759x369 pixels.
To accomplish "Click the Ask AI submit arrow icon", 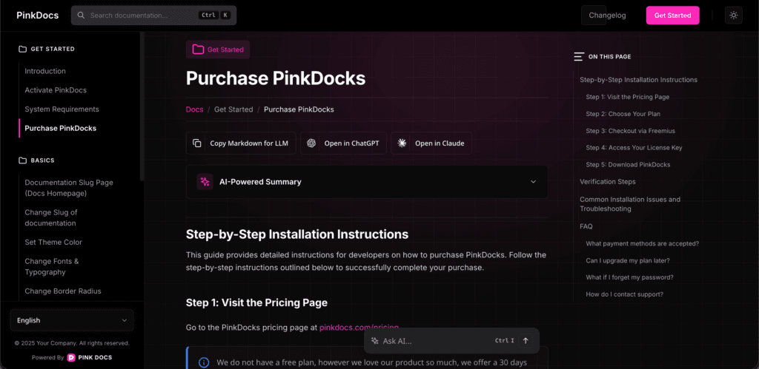I will pos(526,341).
